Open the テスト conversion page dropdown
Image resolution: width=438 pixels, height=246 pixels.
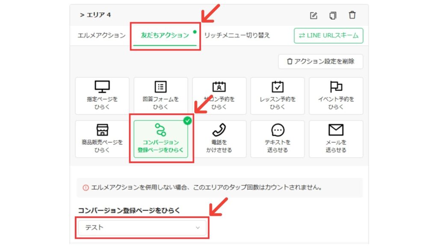click(142, 228)
